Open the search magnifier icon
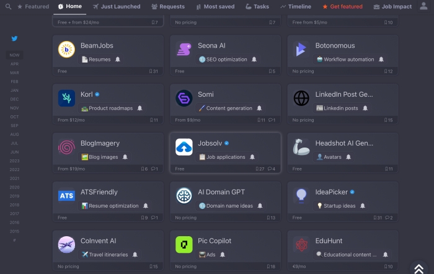This screenshot has height=274, width=434. 8,6
